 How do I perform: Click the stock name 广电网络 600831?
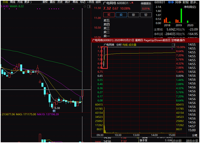(116, 3)
